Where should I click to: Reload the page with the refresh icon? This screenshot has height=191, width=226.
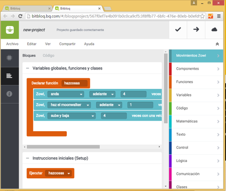click(x=20, y=16)
